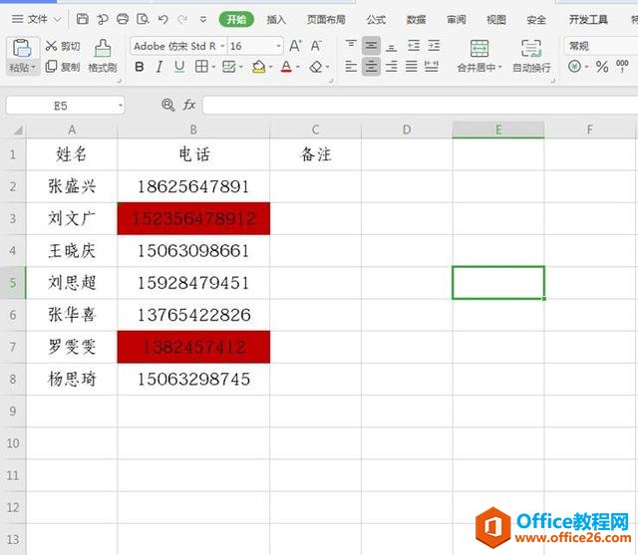Copy selection with 复制

[63, 67]
